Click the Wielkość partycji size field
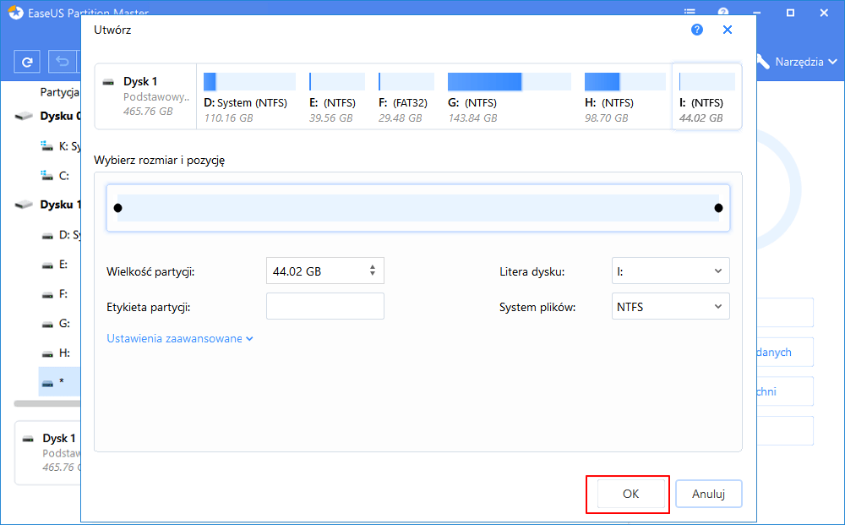This screenshot has width=845, height=525. pyautogui.click(x=325, y=271)
